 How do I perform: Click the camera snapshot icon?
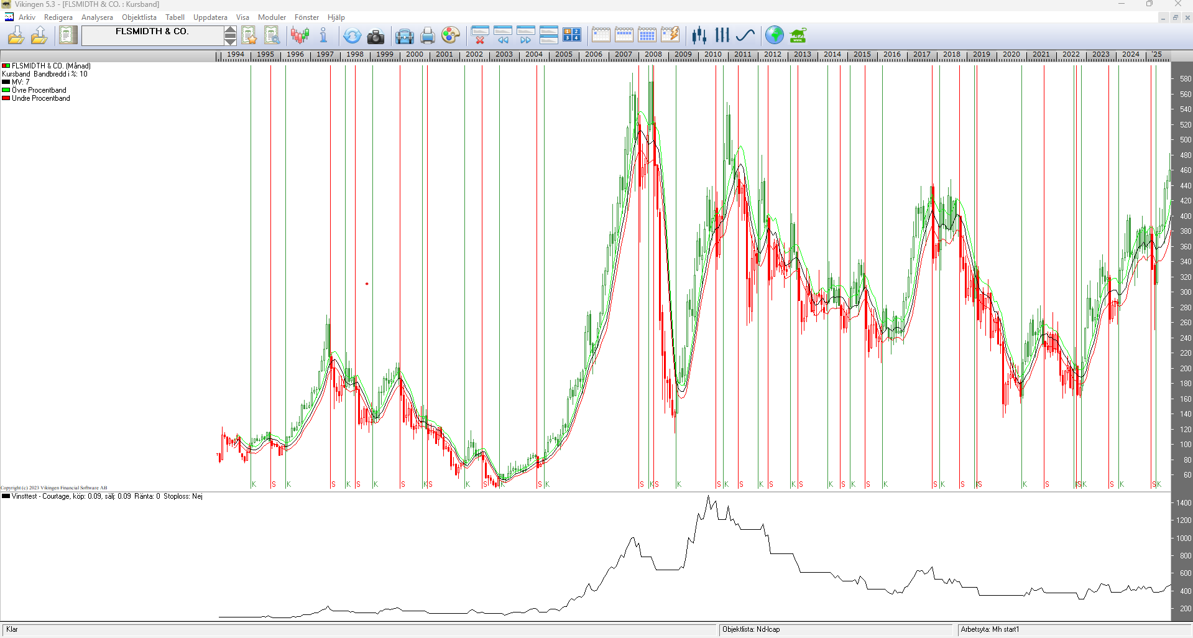pos(375,36)
